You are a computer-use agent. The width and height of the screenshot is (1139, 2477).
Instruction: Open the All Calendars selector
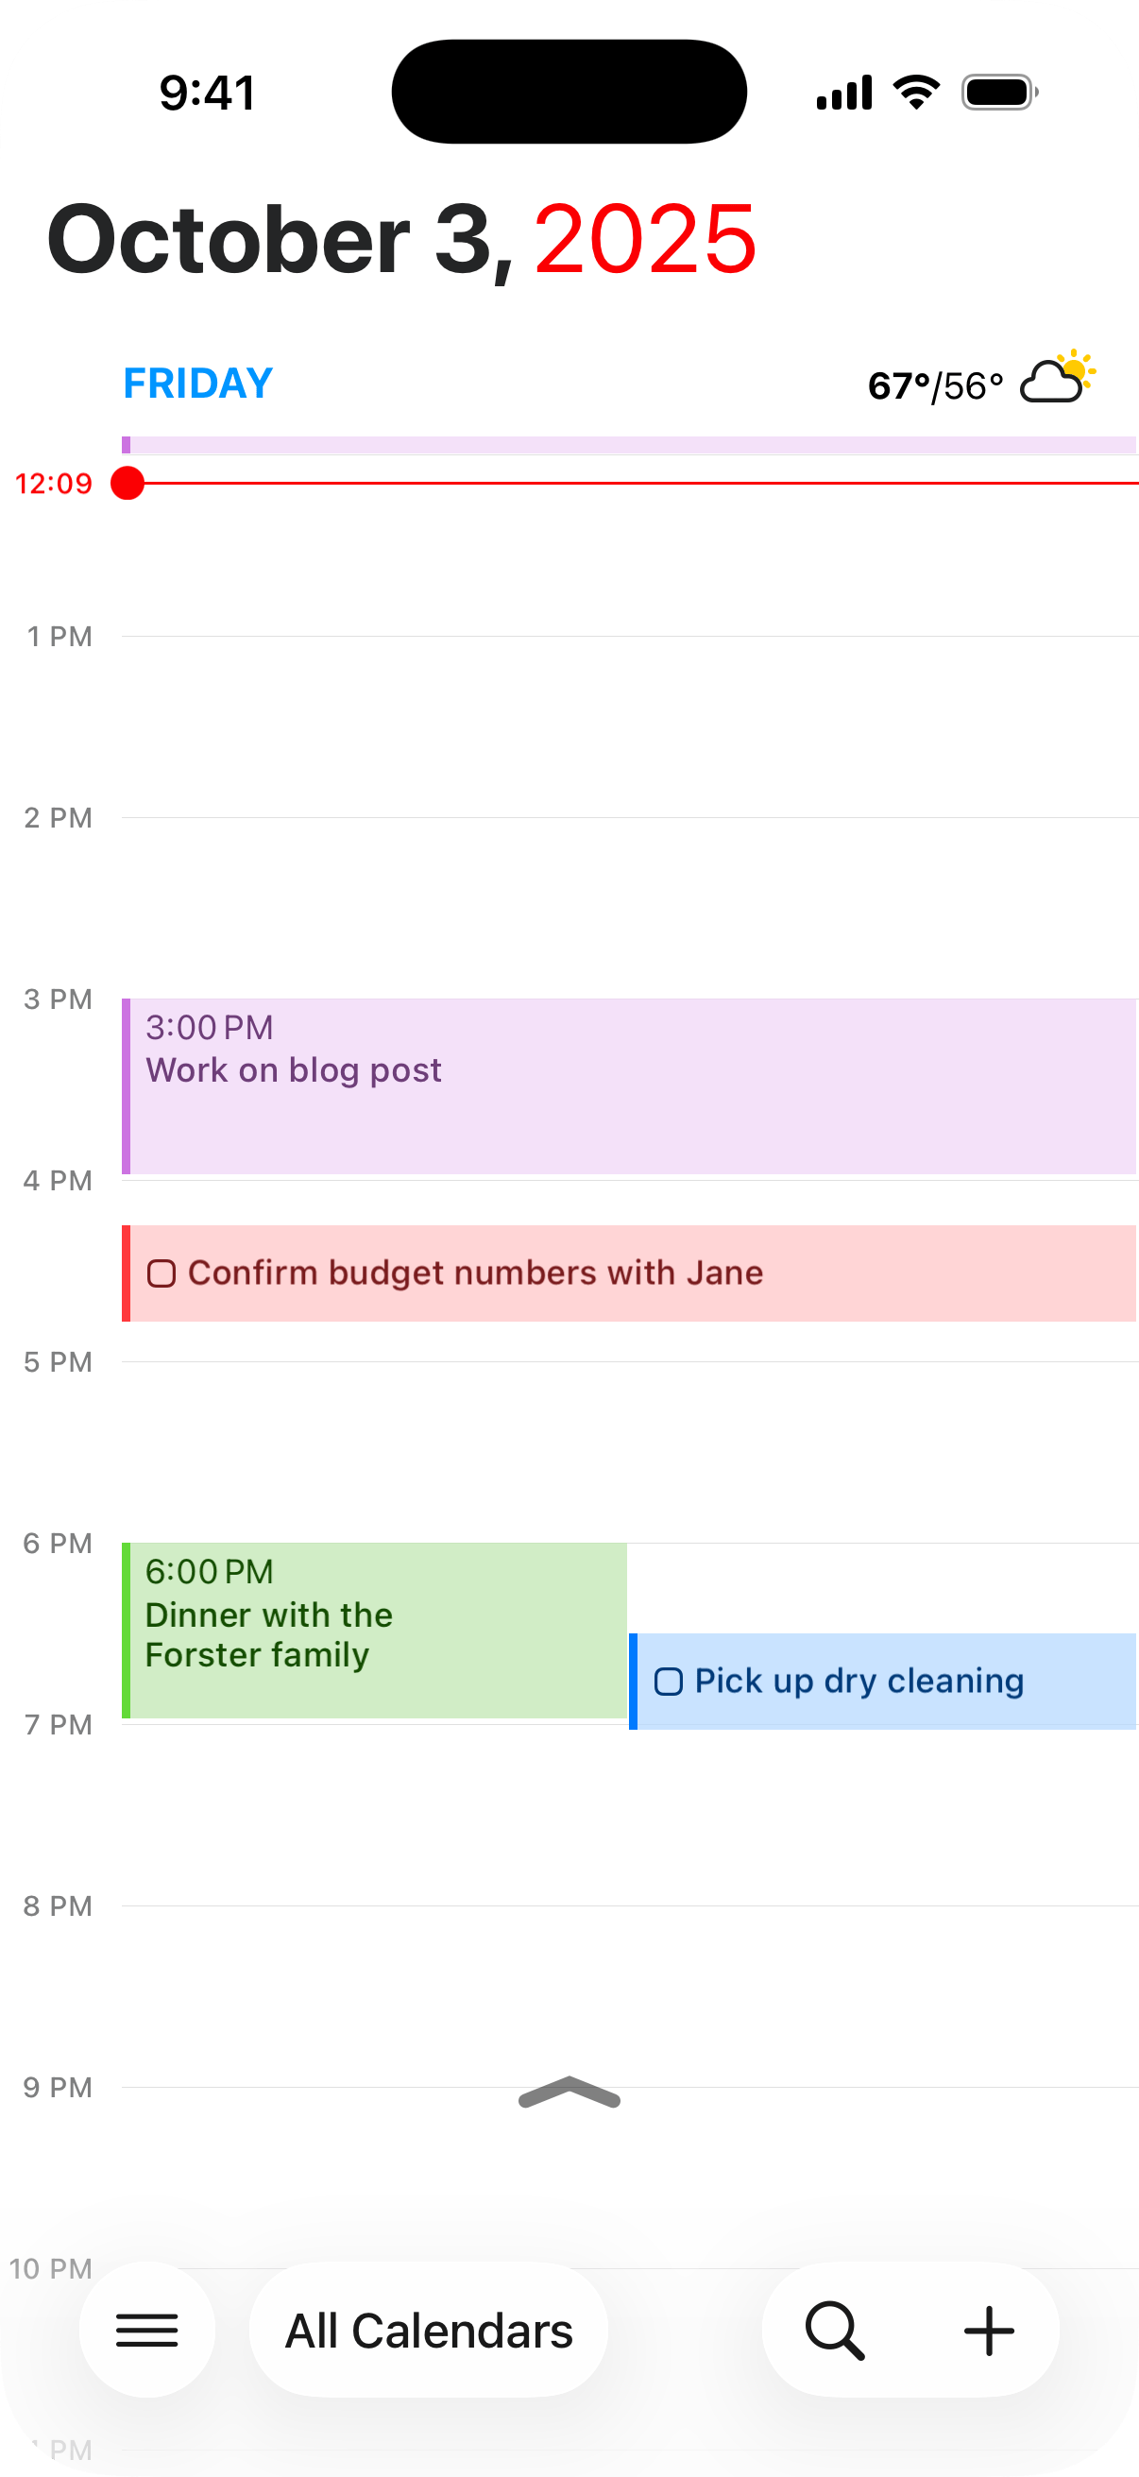pyautogui.click(x=429, y=2330)
